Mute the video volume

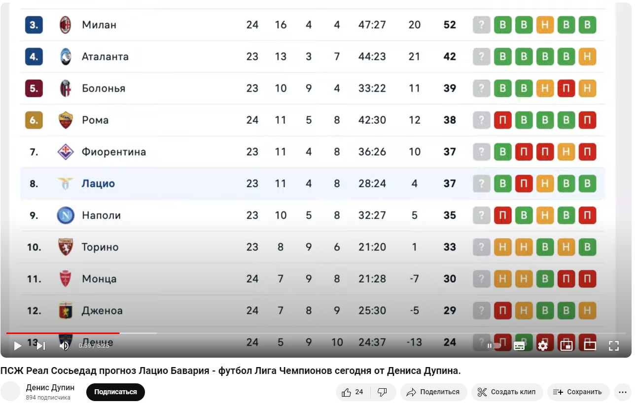pos(64,346)
